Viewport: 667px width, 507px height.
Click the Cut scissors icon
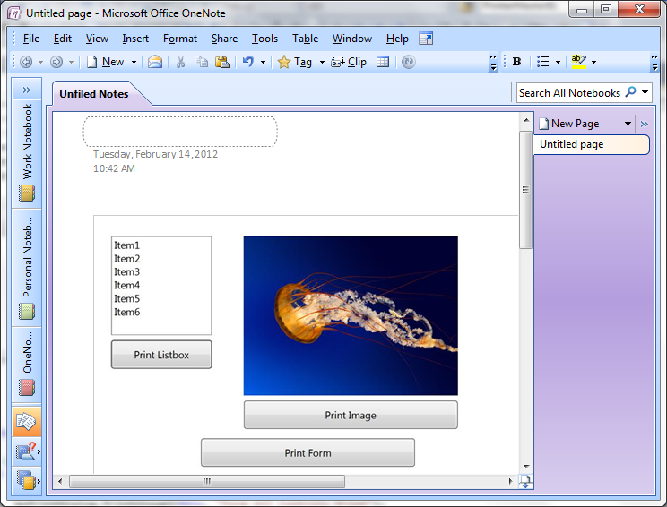(180, 62)
